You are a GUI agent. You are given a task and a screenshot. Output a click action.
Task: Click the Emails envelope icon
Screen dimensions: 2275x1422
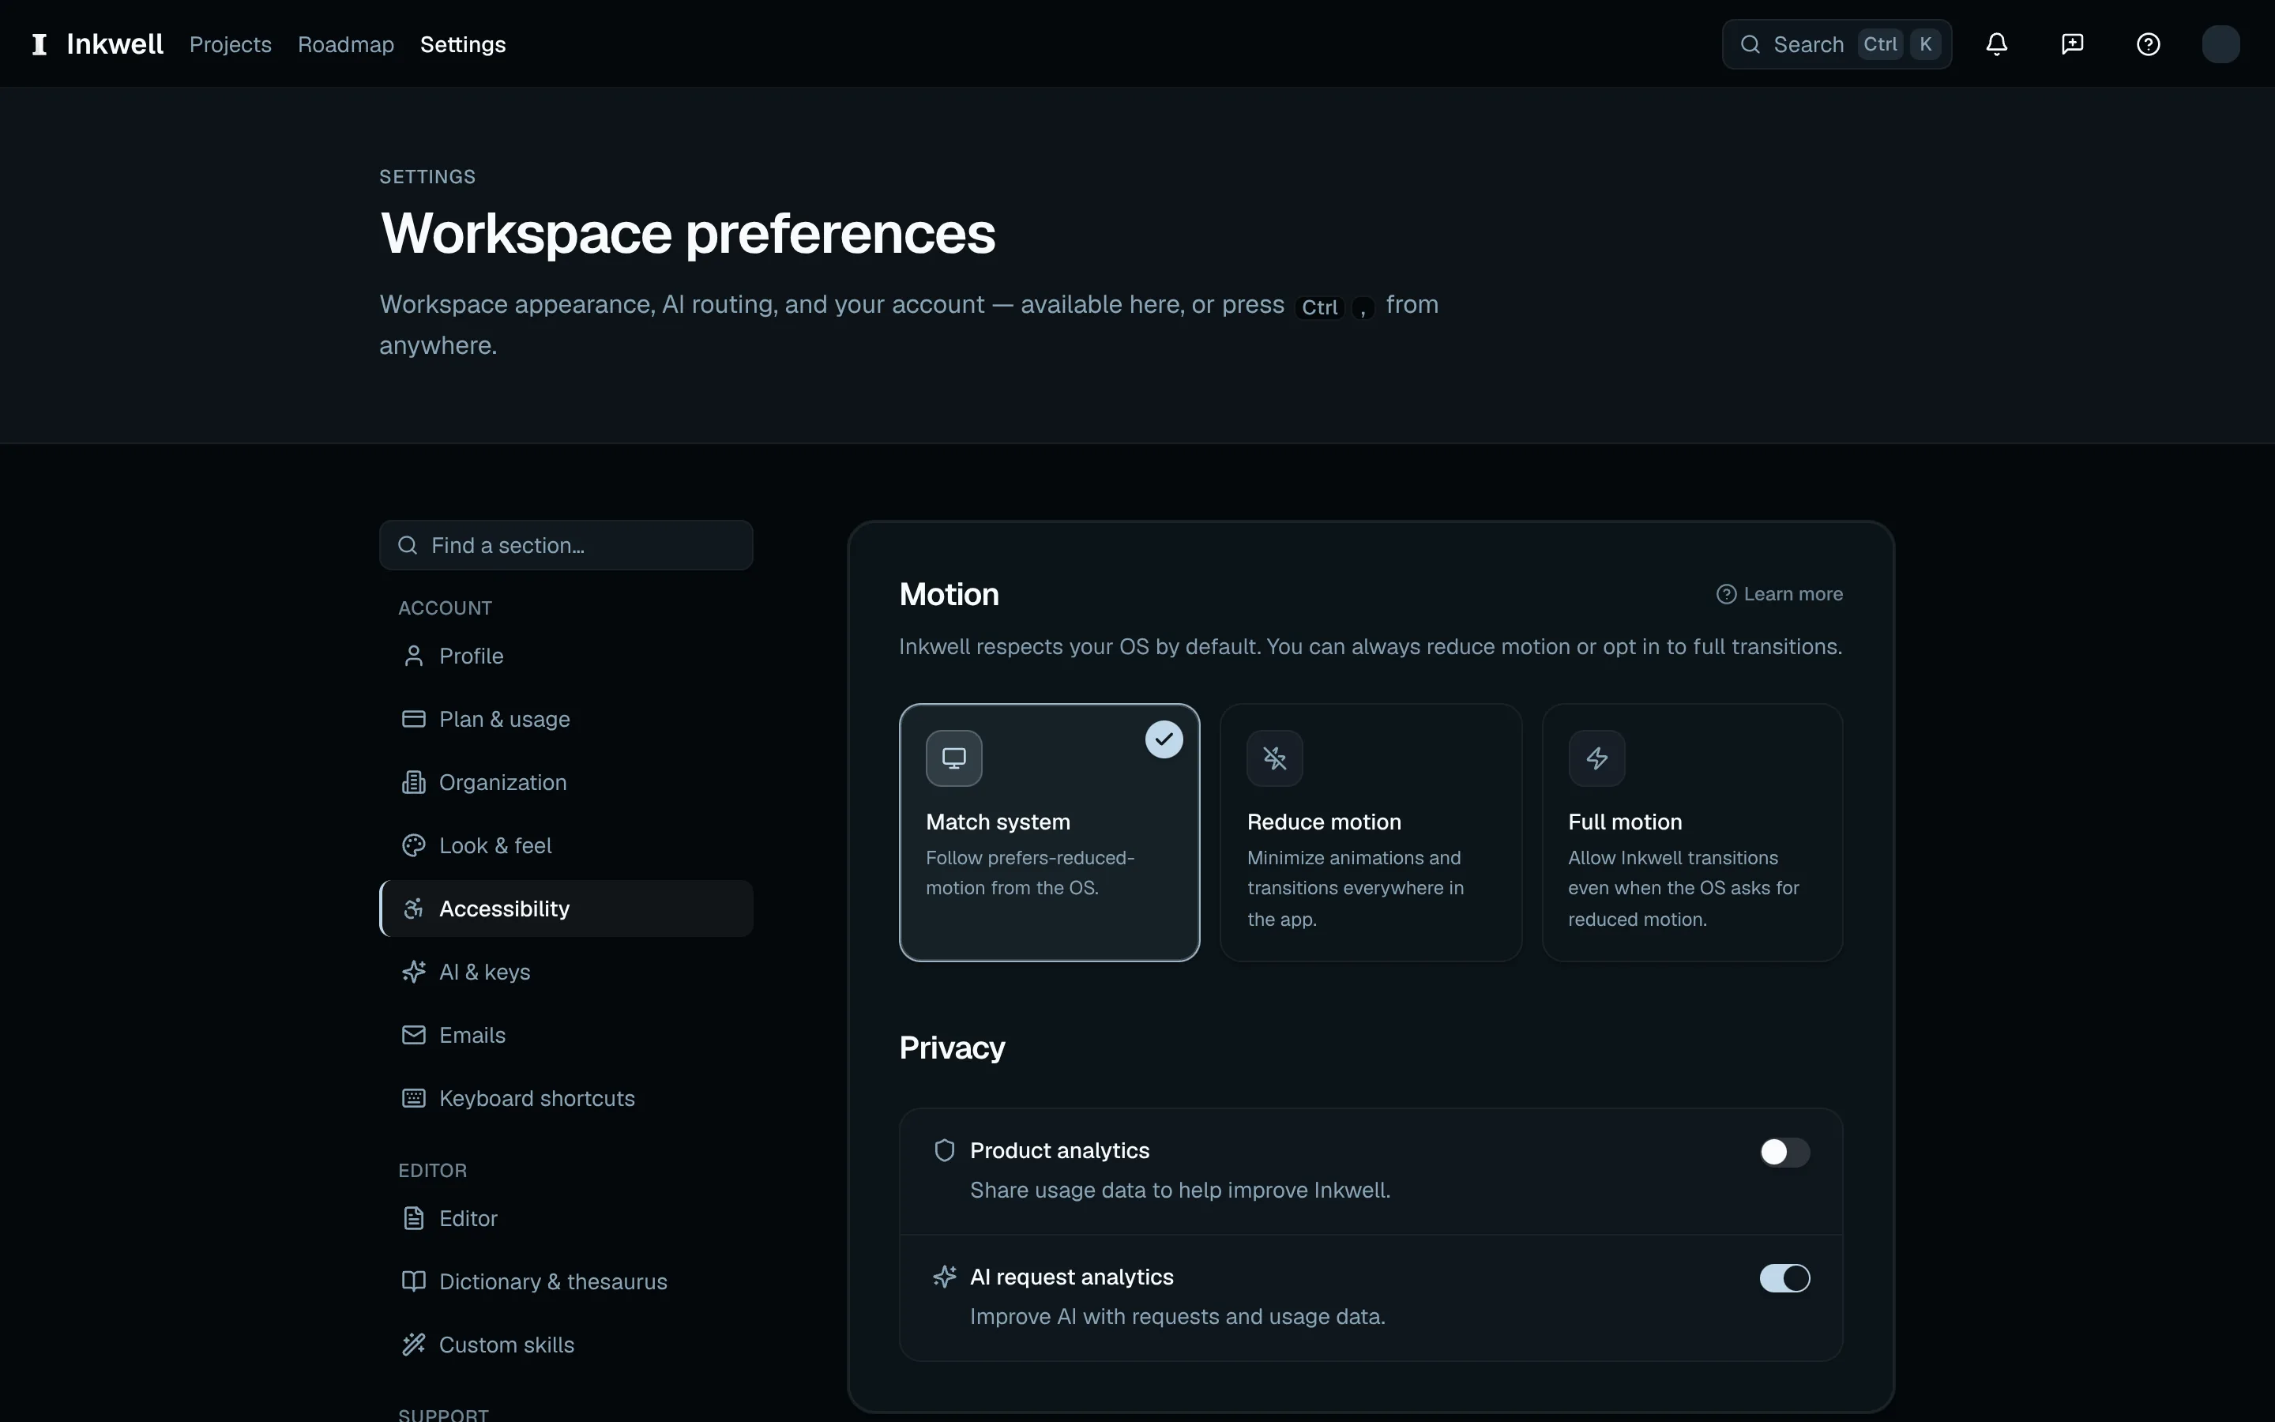point(414,1035)
